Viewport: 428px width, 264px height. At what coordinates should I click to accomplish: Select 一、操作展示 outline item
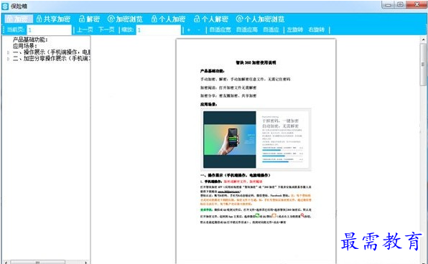coord(51,52)
